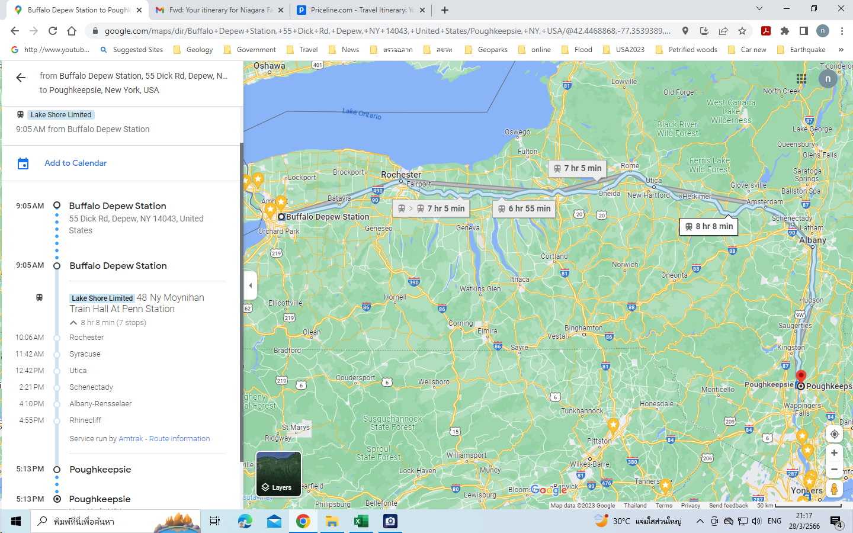Image resolution: width=853 pixels, height=533 pixels.
Task: Open a new browser tab
Action: coord(445,10)
